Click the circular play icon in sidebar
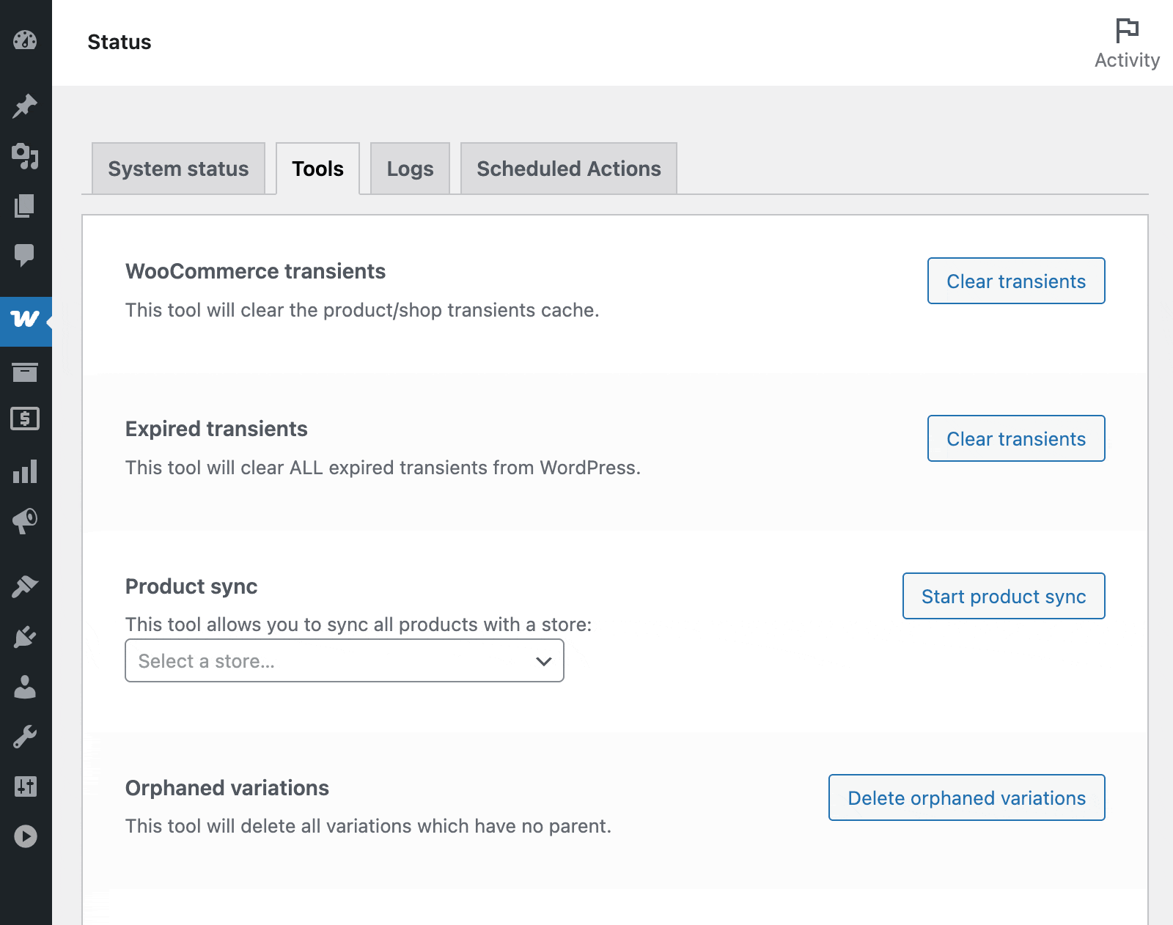The height and width of the screenshot is (925, 1173). 26,836
